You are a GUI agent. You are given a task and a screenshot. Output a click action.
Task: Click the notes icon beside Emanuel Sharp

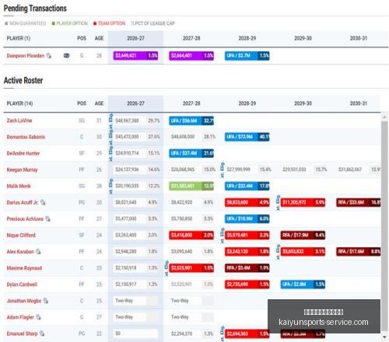coord(42,333)
